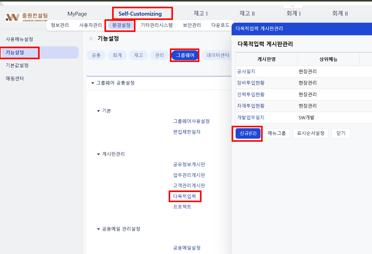Click the 표시순서설정 button

coord(311,133)
